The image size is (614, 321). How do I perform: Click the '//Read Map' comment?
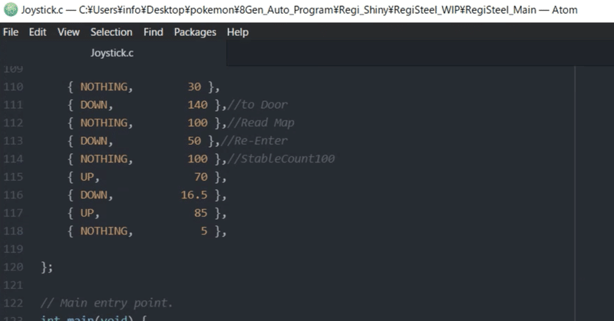[x=261, y=123]
